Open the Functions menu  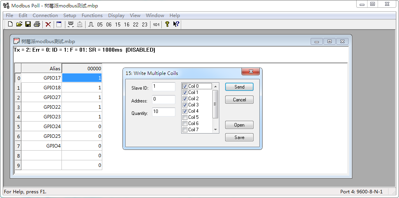92,15
